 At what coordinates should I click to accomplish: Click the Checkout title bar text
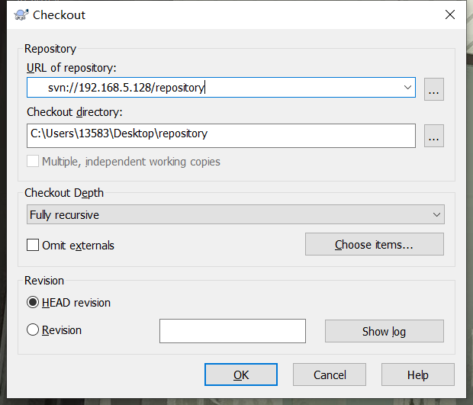(x=60, y=15)
